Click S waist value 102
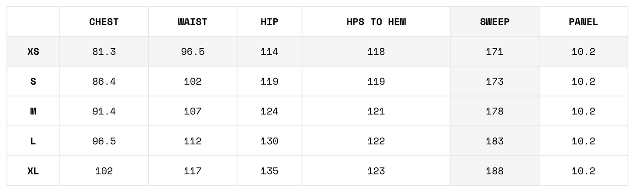 pyautogui.click(x=193, y=82)
